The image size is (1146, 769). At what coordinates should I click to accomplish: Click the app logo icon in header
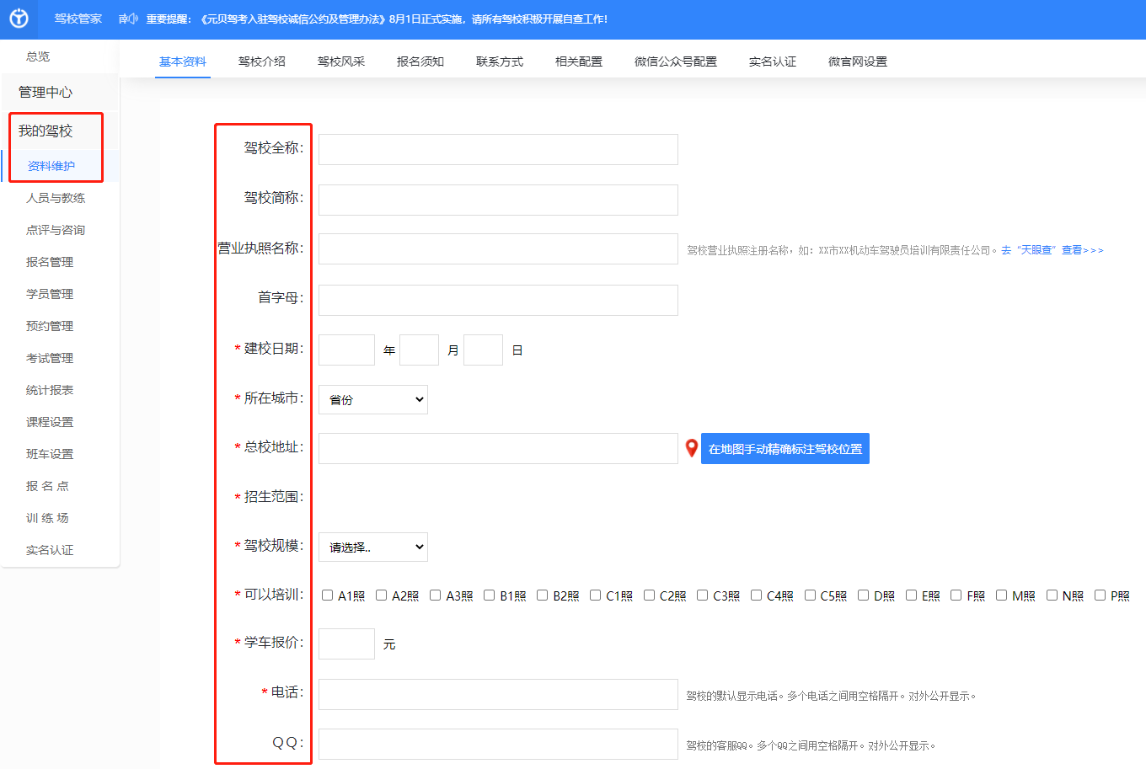click(19, 19)
